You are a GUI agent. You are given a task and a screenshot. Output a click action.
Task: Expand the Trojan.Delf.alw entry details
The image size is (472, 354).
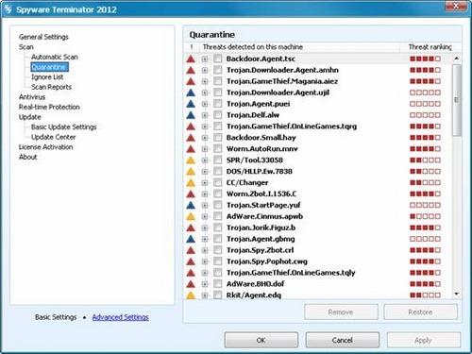[205, 115]
